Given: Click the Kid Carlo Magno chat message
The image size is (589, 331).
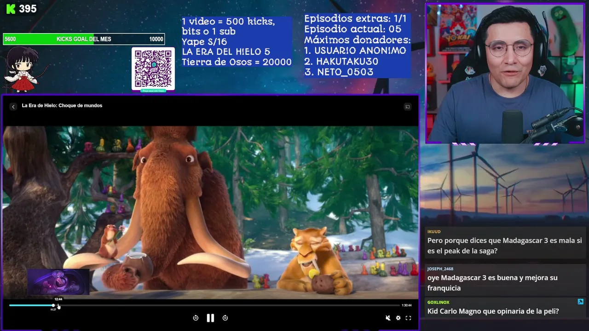Looking at the screenshot, I should [x=493, y=311].
